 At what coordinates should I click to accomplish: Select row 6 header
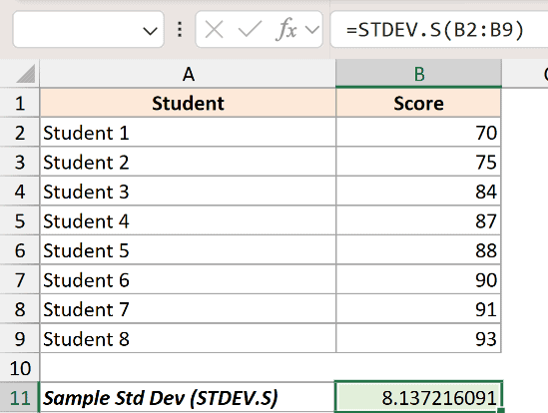20,250
